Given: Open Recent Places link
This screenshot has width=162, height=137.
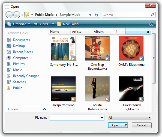Looking at the screenshot, I should pos(23,52).
